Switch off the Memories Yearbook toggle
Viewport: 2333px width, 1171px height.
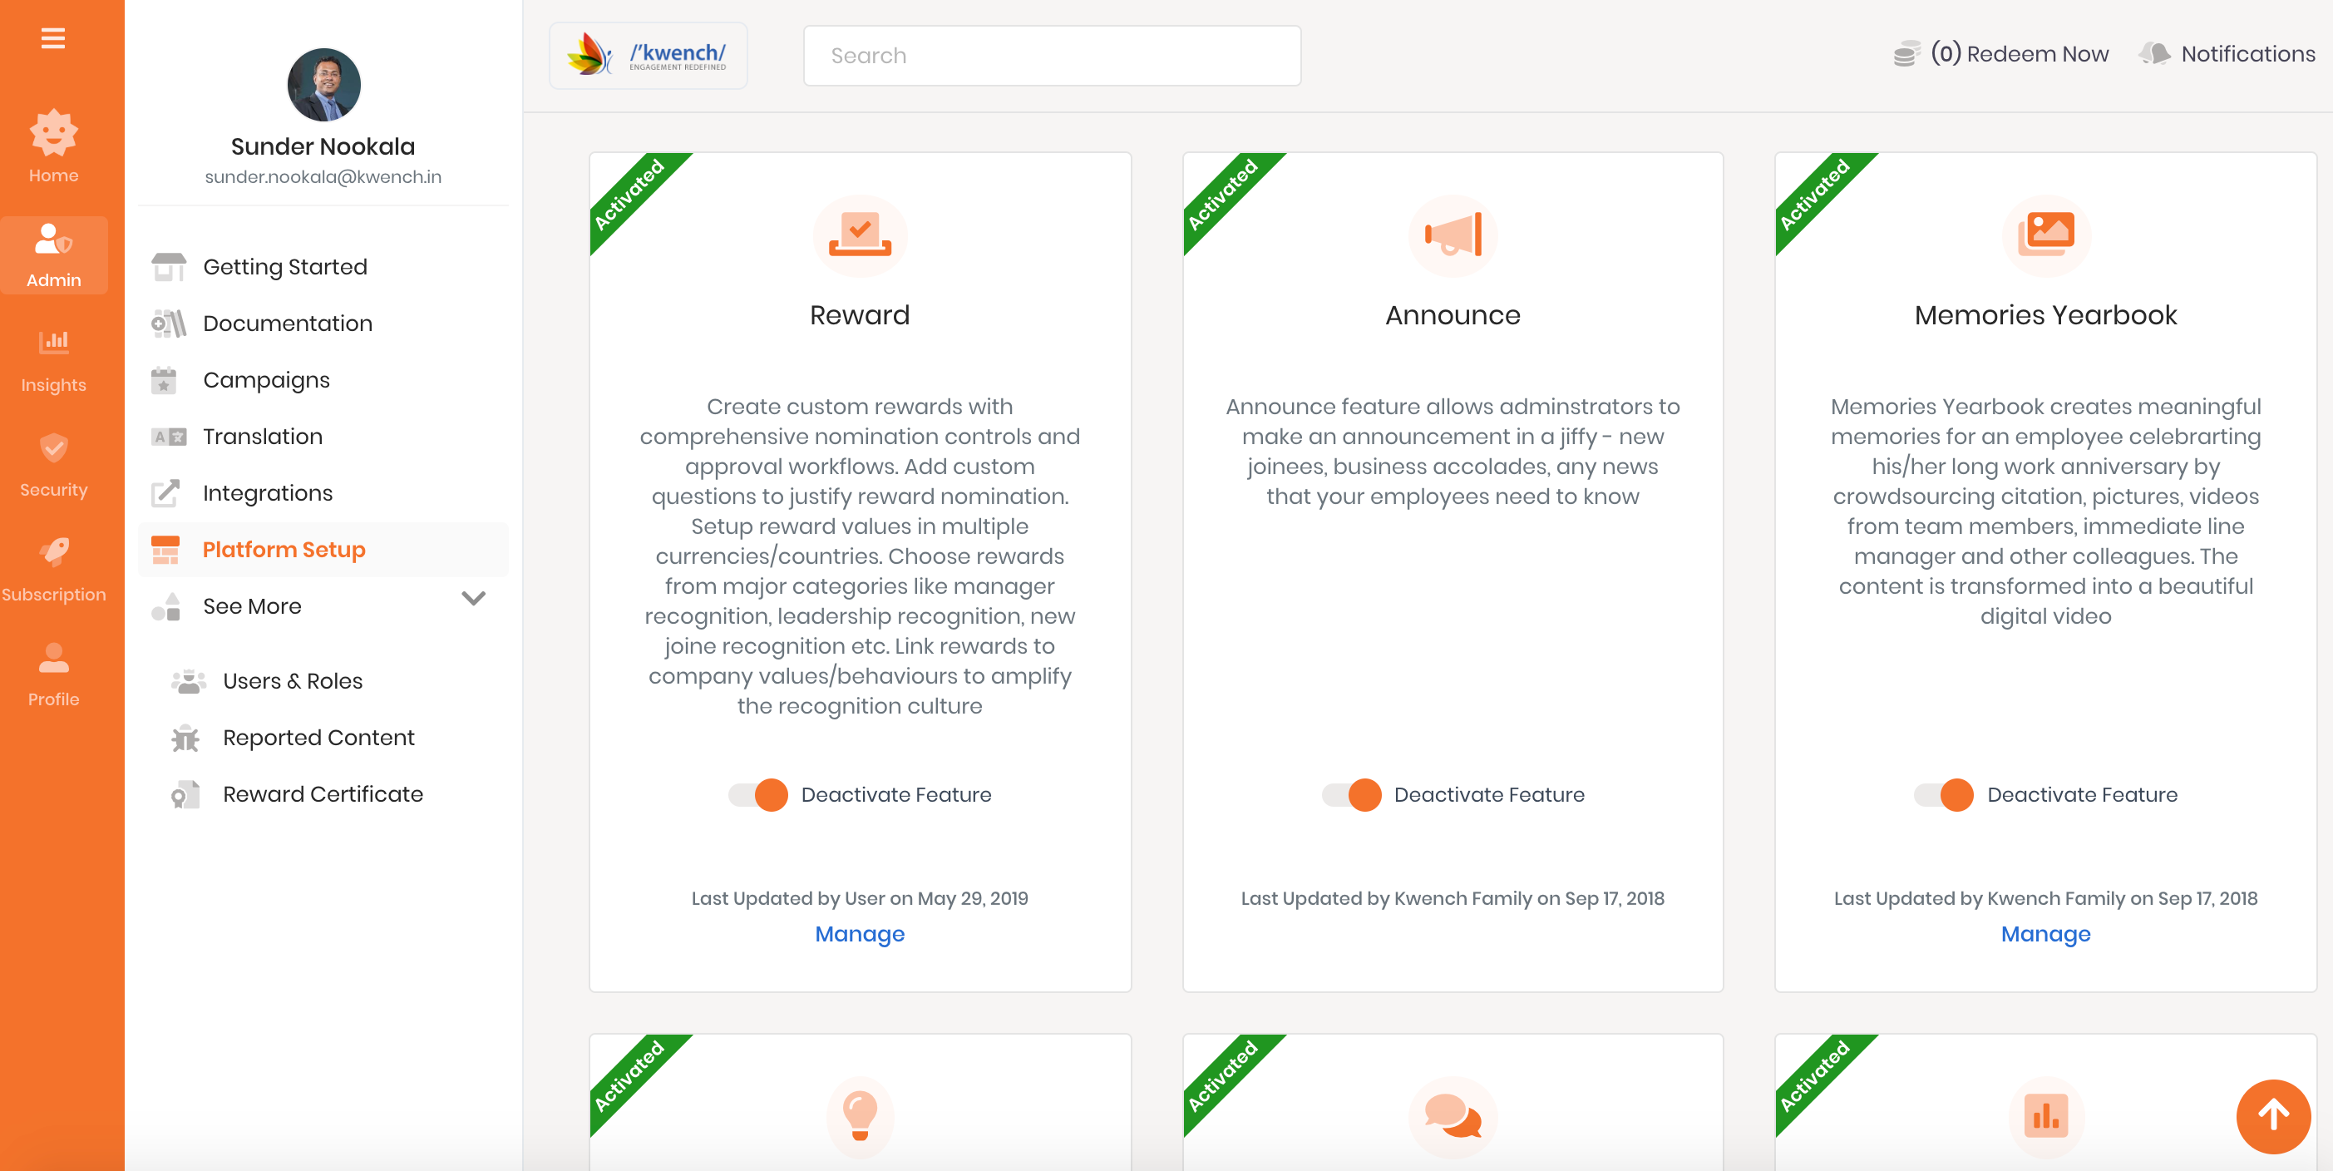click(x=1945, y=794)
